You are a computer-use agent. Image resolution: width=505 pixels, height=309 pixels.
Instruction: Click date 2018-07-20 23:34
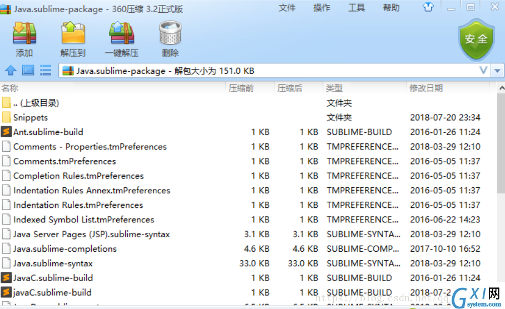(x=445, y=117)
